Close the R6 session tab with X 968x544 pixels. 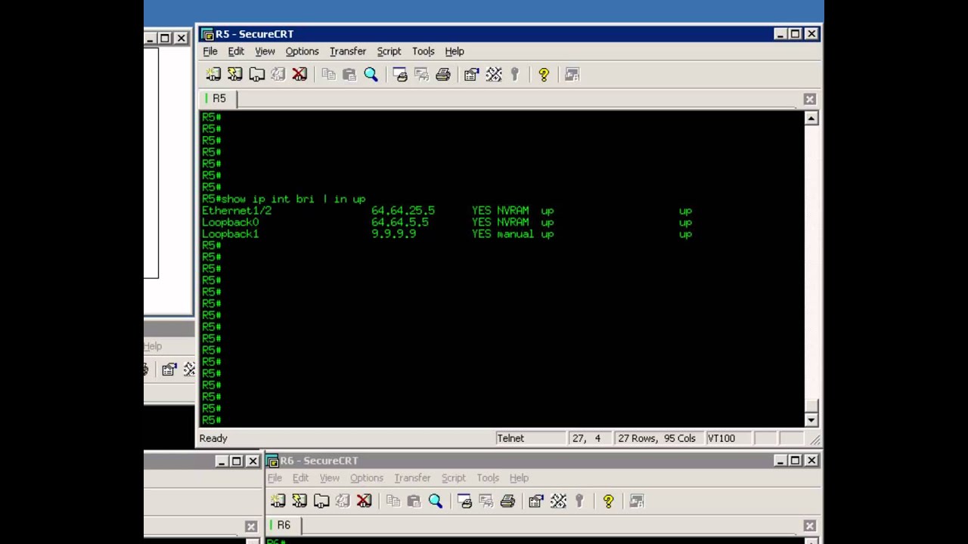point(810,526)
